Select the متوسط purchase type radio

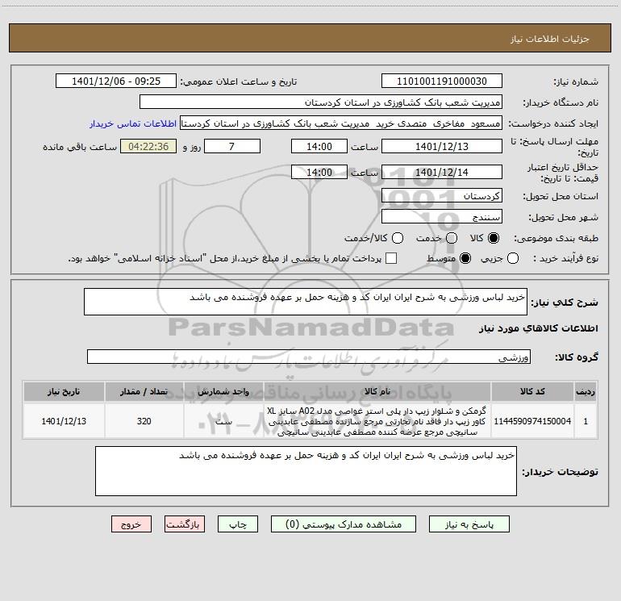(x=465, y=258)
